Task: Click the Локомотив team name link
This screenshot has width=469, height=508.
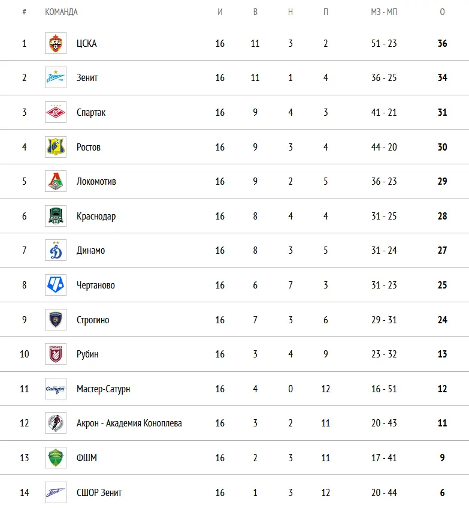Action: pos(96,181)
